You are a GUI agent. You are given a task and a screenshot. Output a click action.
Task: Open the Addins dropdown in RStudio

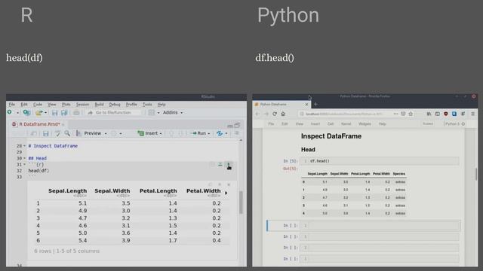[173, 113]
